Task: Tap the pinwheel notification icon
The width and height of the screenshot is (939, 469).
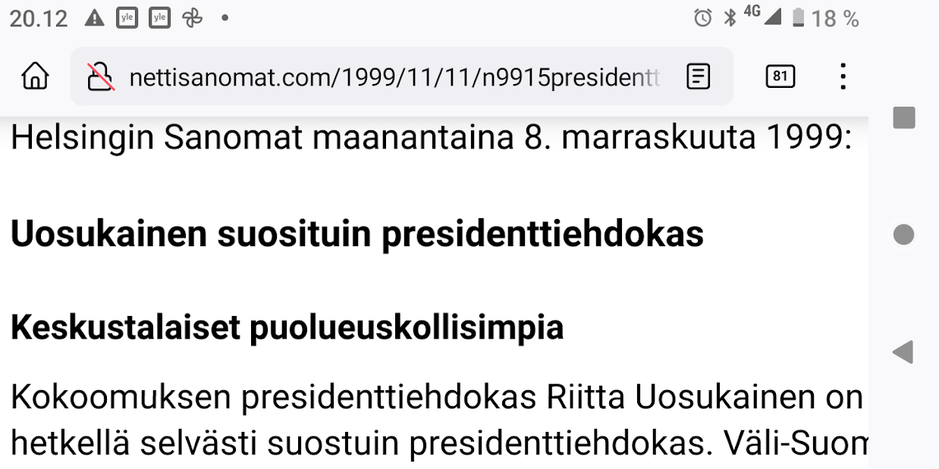Action: [193, 18]
